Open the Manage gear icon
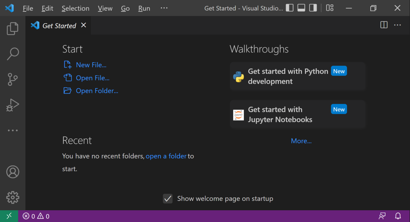410x222 pixels. (x=13, y=197)
